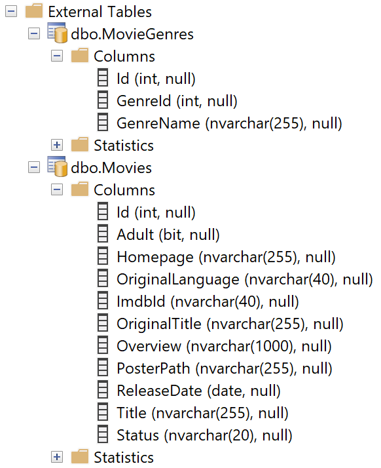This screenshot has height=468, width=381.
Task: Select Homepage (nvarchar(255), null) column
Action: coord(227,257)
